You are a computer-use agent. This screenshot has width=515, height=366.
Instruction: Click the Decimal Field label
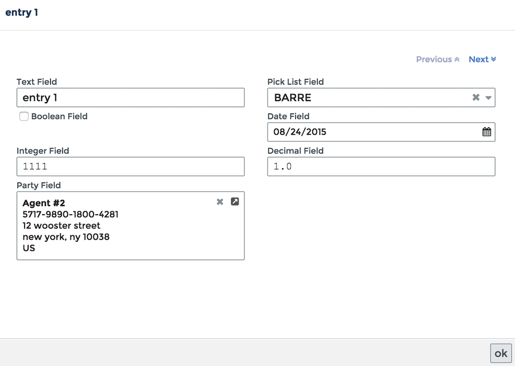[296, 151]
